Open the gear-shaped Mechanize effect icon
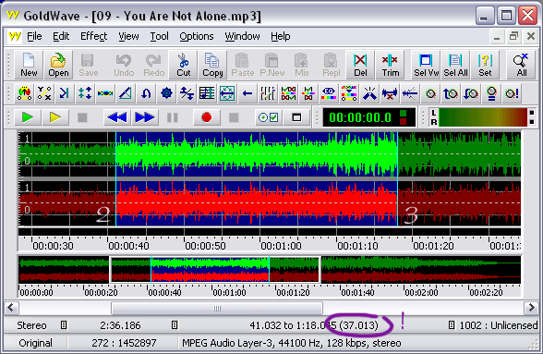 [166, 93]
